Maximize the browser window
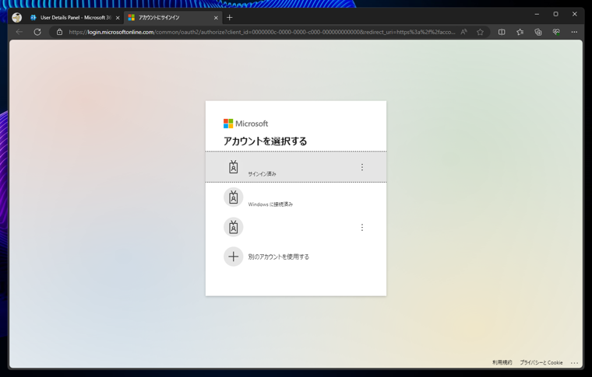This screenshot has height=377, width=592. (x=555, y=14)
